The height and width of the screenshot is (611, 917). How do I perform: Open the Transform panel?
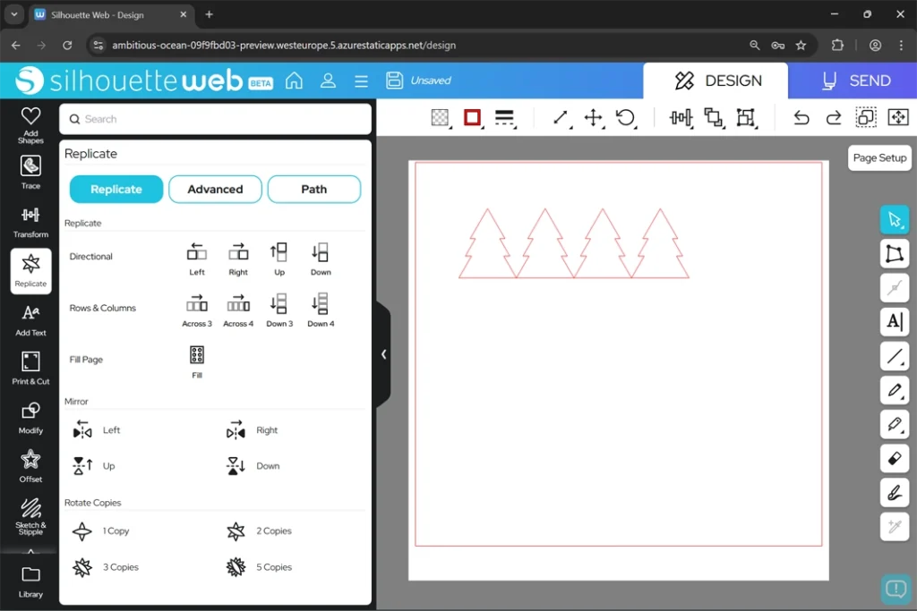pyautogui.click(x=30, y=221)
